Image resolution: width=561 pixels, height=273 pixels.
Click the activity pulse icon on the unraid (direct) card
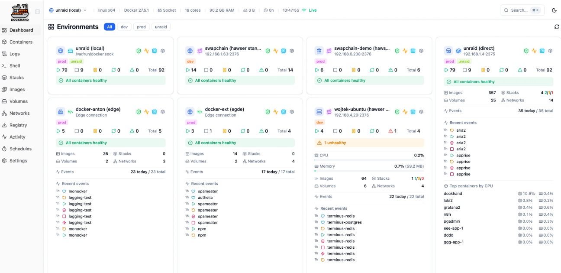(534, 51)
